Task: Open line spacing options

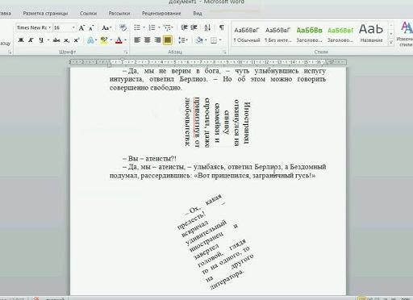Action: [x=182, y=40]
